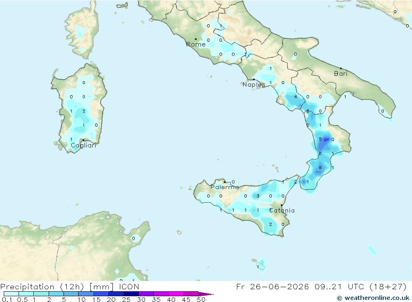Click the legend value 35

pos(156,300)
